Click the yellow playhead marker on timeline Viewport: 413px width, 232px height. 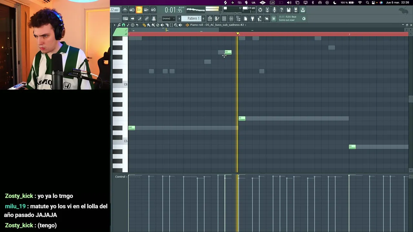tap(238, 34)
